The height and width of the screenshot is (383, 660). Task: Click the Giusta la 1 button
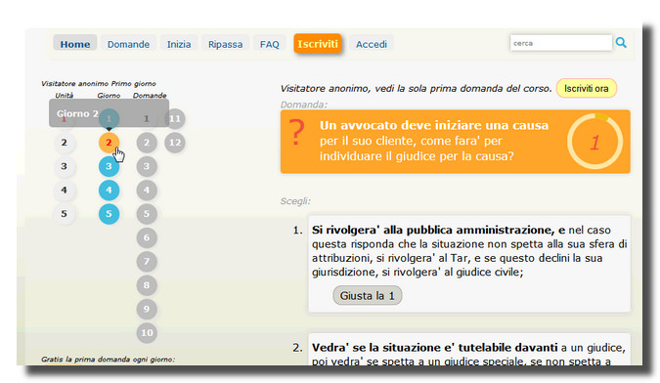367,295
